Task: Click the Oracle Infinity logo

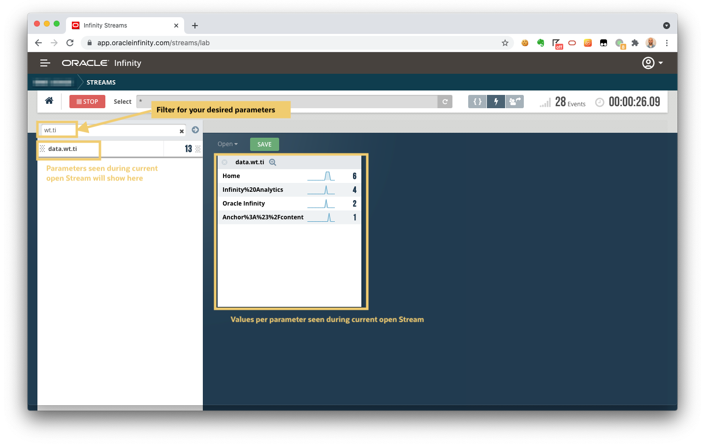Action: coord(101,63)
